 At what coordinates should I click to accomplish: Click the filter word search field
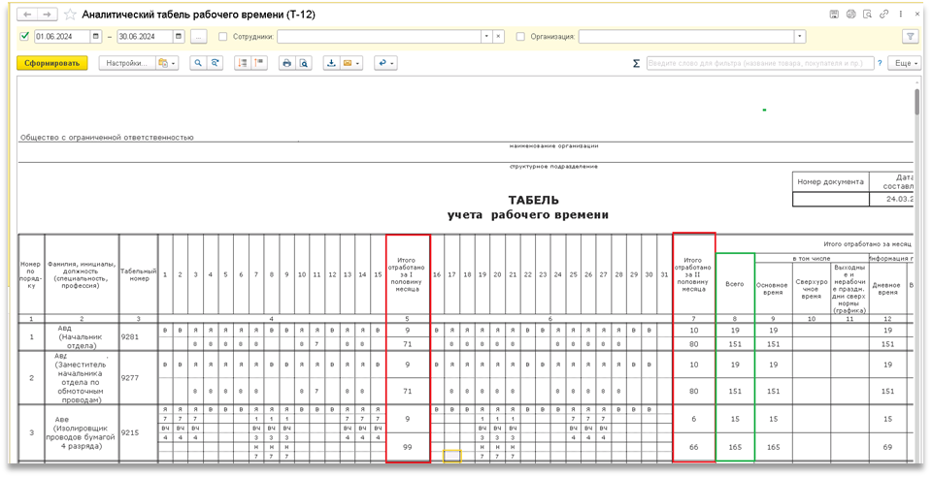(x=759, y=63)
